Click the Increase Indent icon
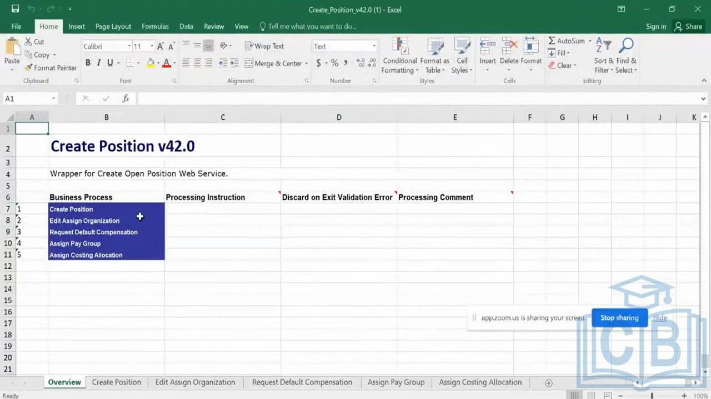Screen dimensions: 711x399 [234, 63]
